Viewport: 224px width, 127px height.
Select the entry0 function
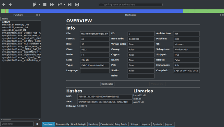coord(21,22)
